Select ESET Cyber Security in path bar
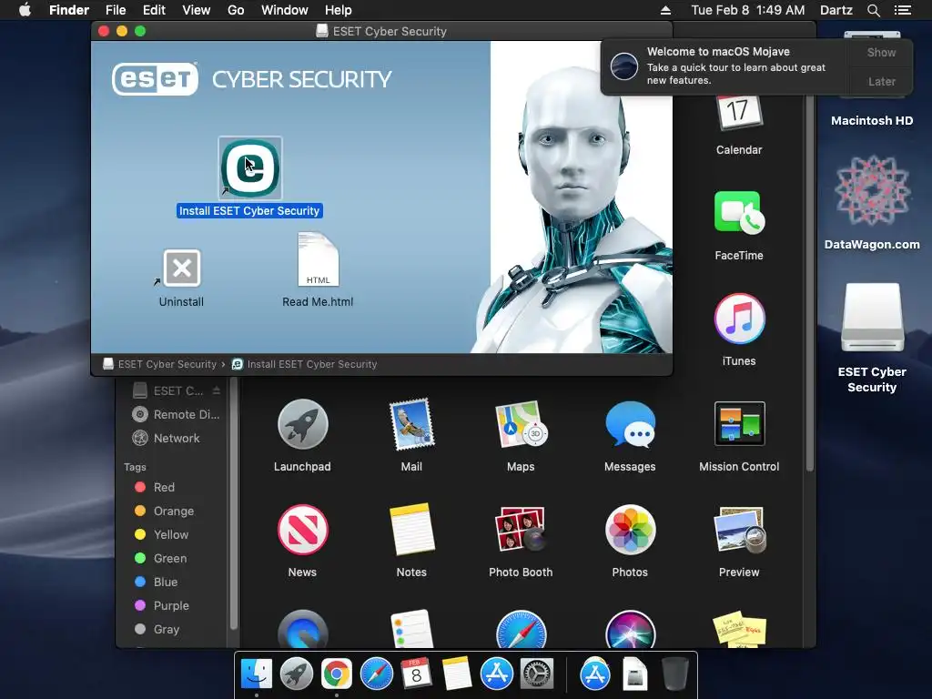The height and width of the screenshot is (699, 932). (160, 364)
